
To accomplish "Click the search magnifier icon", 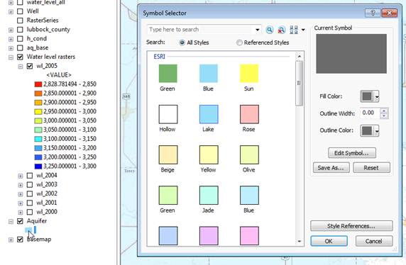I will coord(269,30).
